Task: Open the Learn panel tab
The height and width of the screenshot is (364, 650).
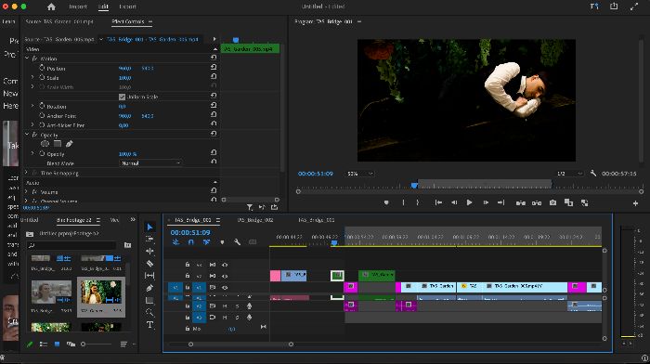Action: click(x=8, y=21)
